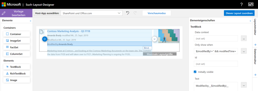
Task: Click the Maximale Layoutgröße label
Action: pos(160,54)
